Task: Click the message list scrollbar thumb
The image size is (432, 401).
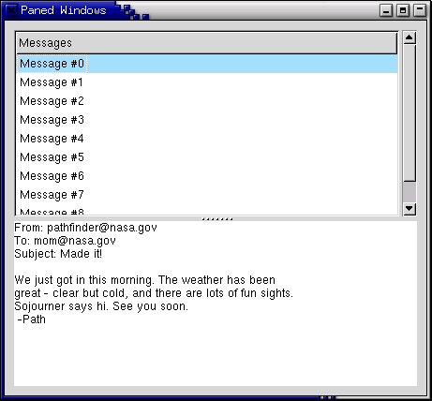Action: (410, 112)
